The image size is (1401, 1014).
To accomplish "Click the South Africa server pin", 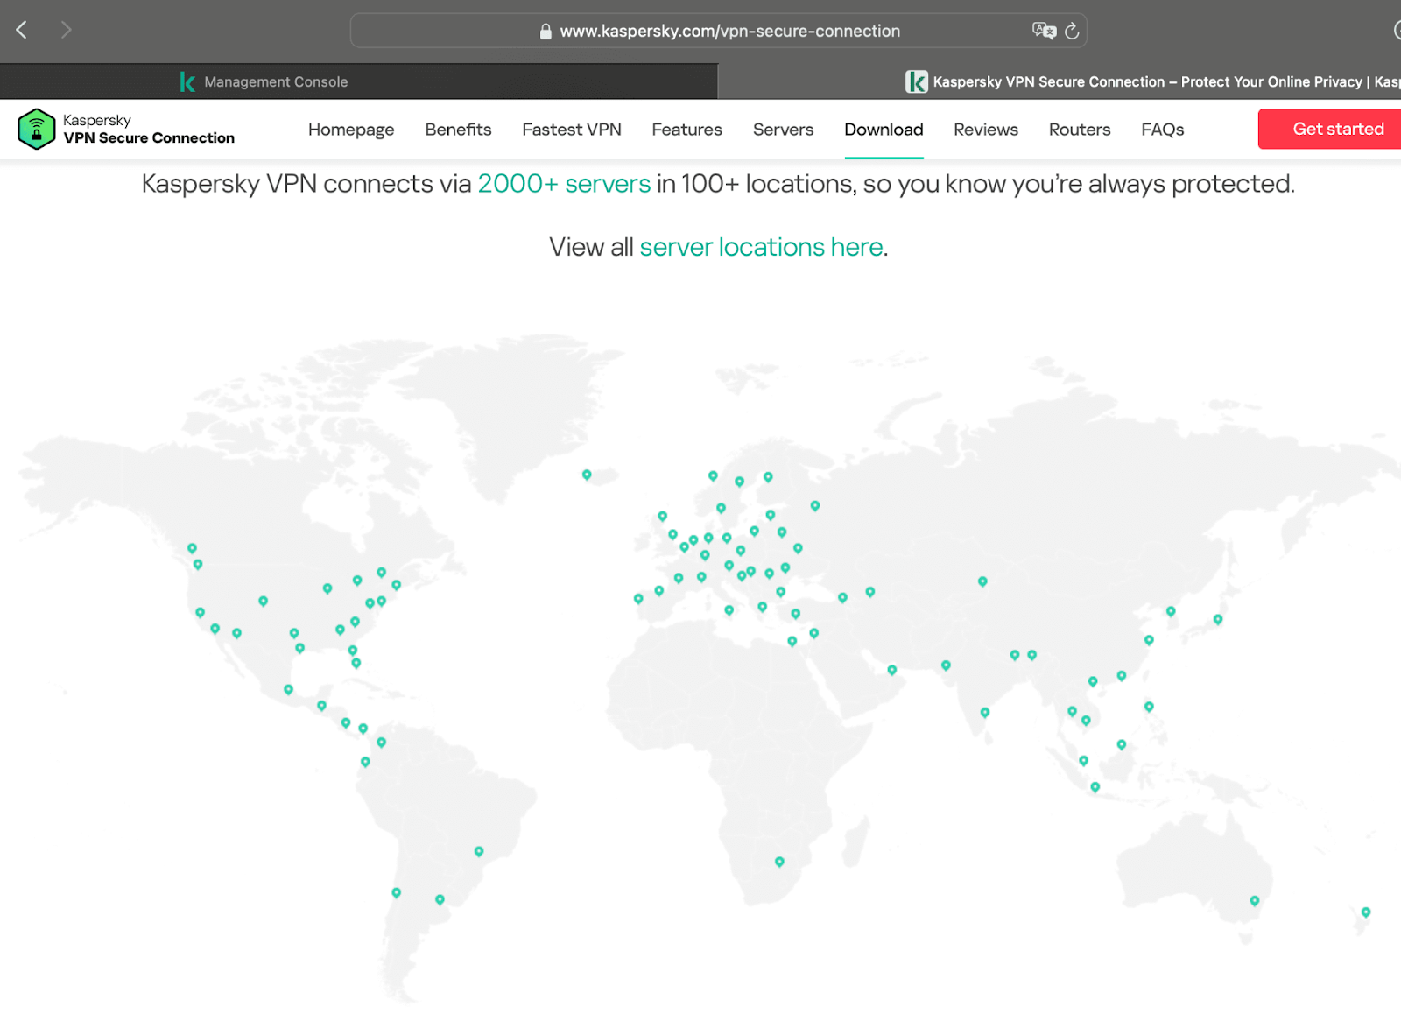I will click(x=779, y=862).
